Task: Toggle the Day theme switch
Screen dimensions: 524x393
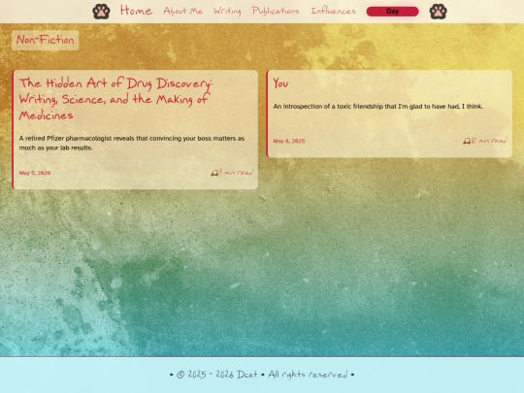Action: tap(392, 12)
